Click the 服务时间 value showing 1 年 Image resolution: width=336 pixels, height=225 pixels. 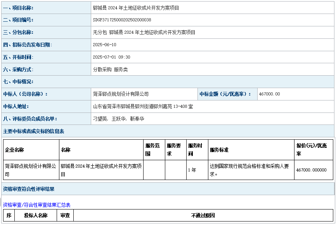[x=192, y=170]
